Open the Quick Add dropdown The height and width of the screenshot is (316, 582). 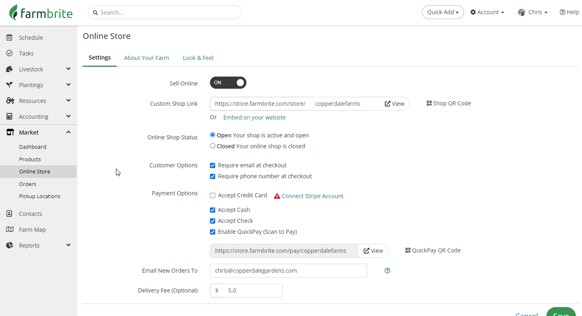[x=443, y=12]
